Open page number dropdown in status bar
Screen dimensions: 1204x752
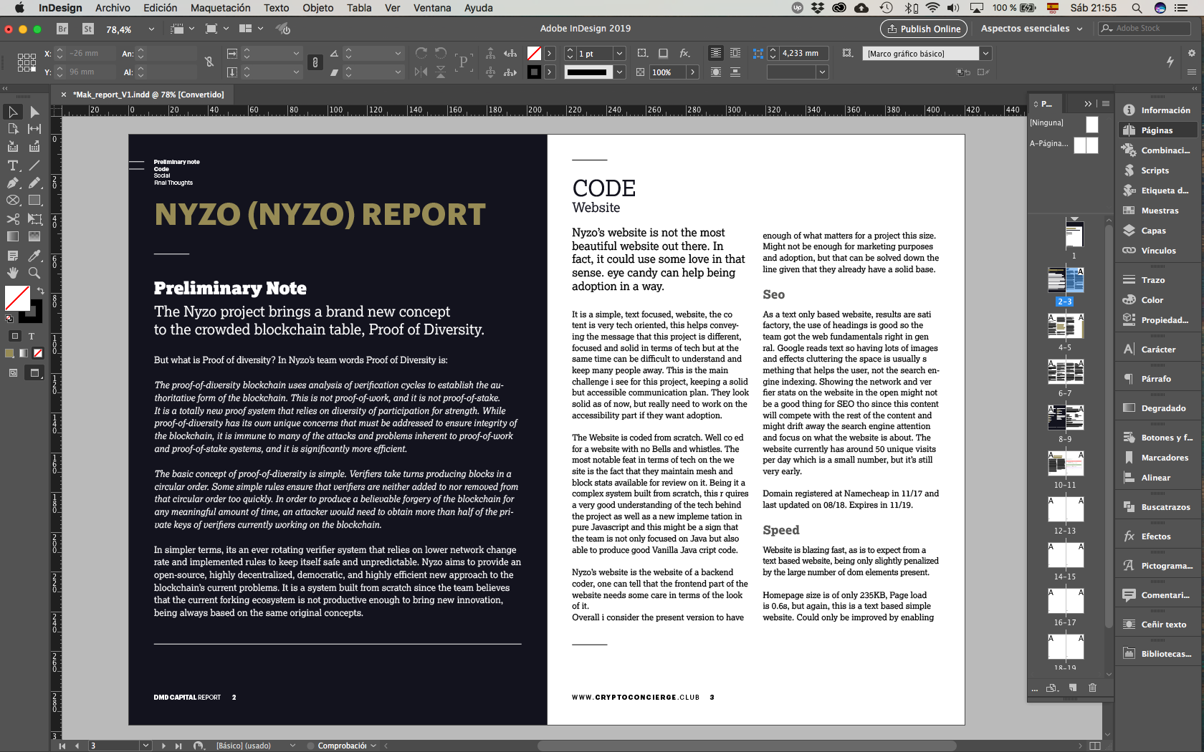pyautogui.click(x=145, y=746)
